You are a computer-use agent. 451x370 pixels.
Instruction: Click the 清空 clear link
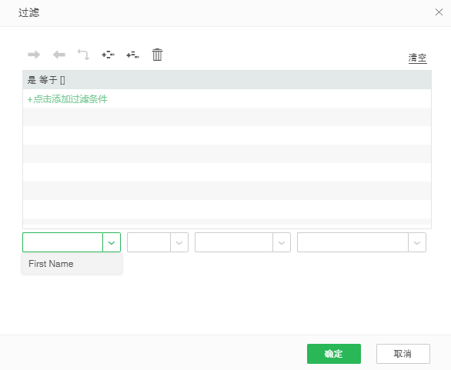(x=418, y=58)
